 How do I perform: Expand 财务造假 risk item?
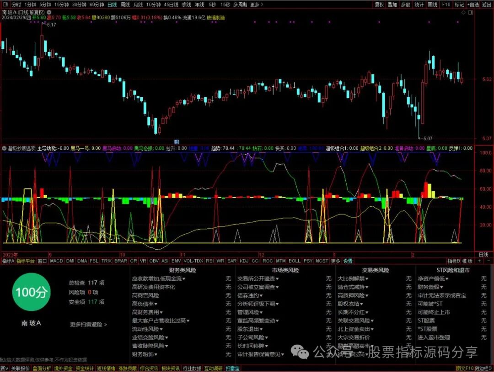pos(430,287)
